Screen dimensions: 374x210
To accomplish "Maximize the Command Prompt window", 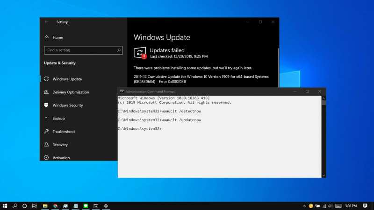I will click(307, 91).
